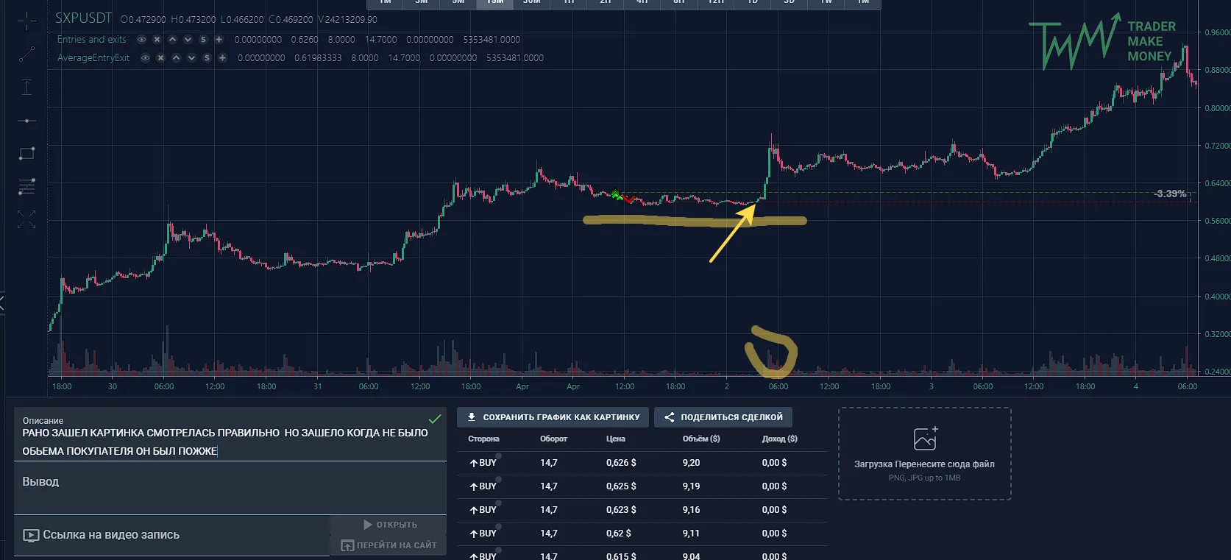The image size is (1231, 560).
Task: Toggle visibility of Entries and exits
Action: (141, 40)
